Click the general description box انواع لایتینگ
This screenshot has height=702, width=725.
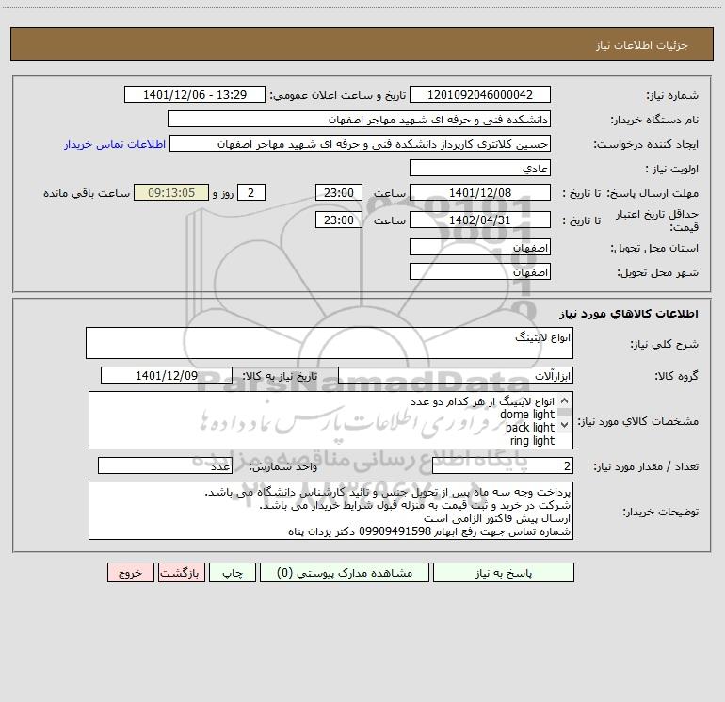tap(330, 343)
